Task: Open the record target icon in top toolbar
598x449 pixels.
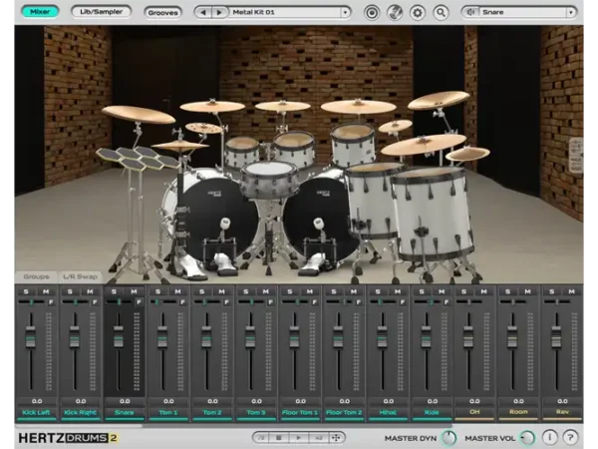Action: pos(372,13)
